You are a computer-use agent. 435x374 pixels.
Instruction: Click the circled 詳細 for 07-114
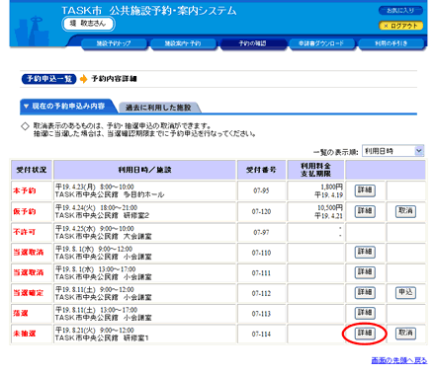pos(365,334)
